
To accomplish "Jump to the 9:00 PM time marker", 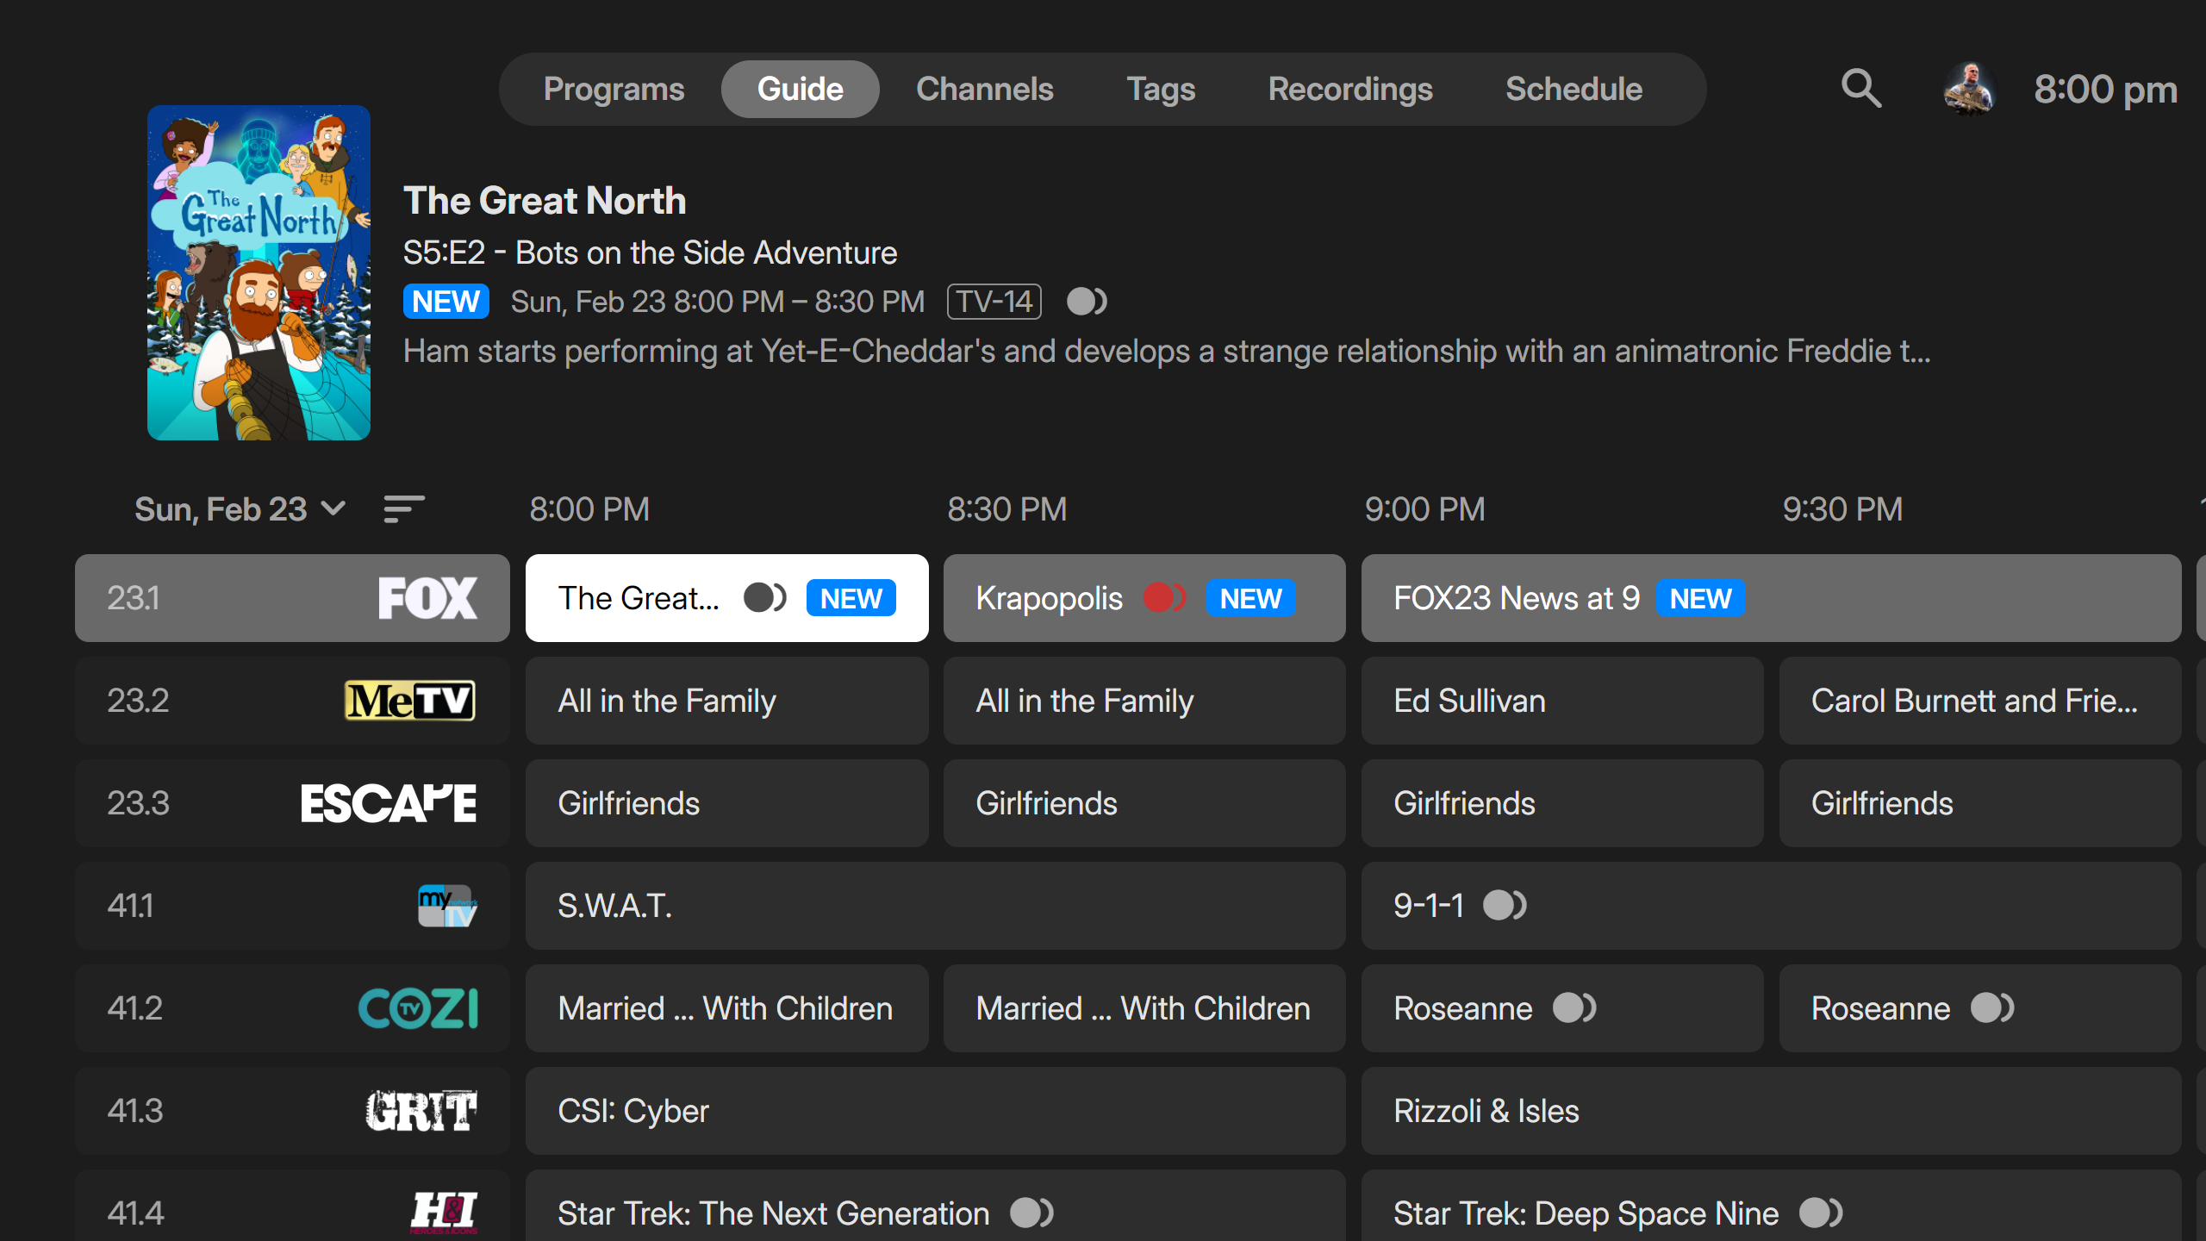I will [x=1424, y=509].
